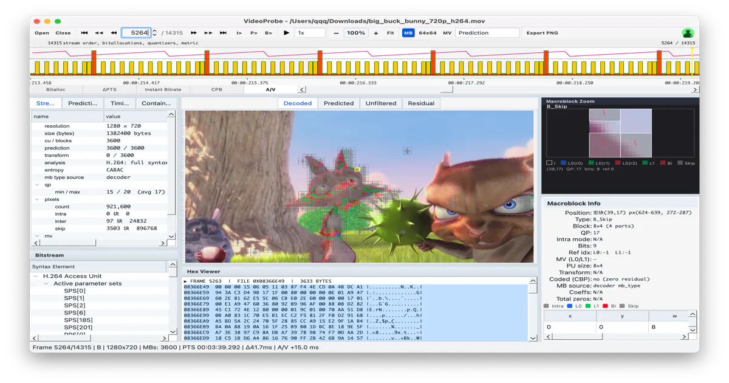729x383 pixels.
Task: Toggle the MB macroblock overlay
Action: (x=408, y=33)
